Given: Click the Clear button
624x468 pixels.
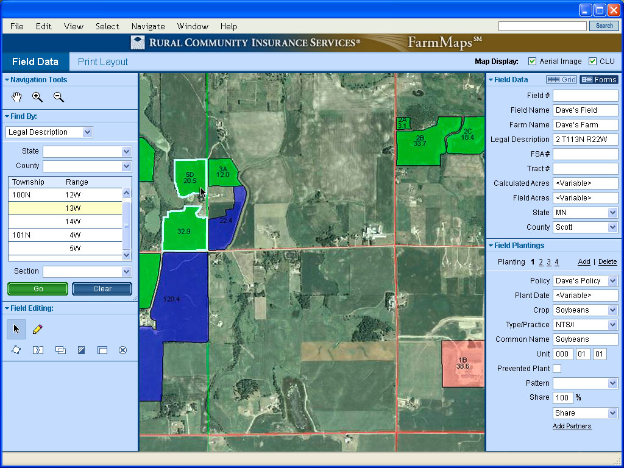Looking at the screenshot, I should click(102, 289).
